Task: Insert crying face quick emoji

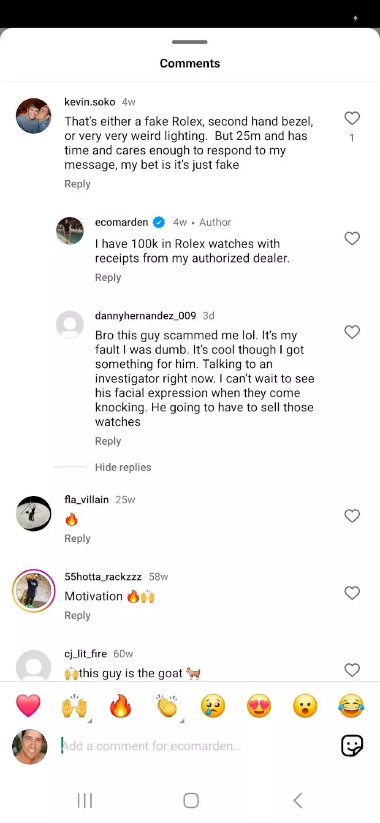Action: pos(213,706)
